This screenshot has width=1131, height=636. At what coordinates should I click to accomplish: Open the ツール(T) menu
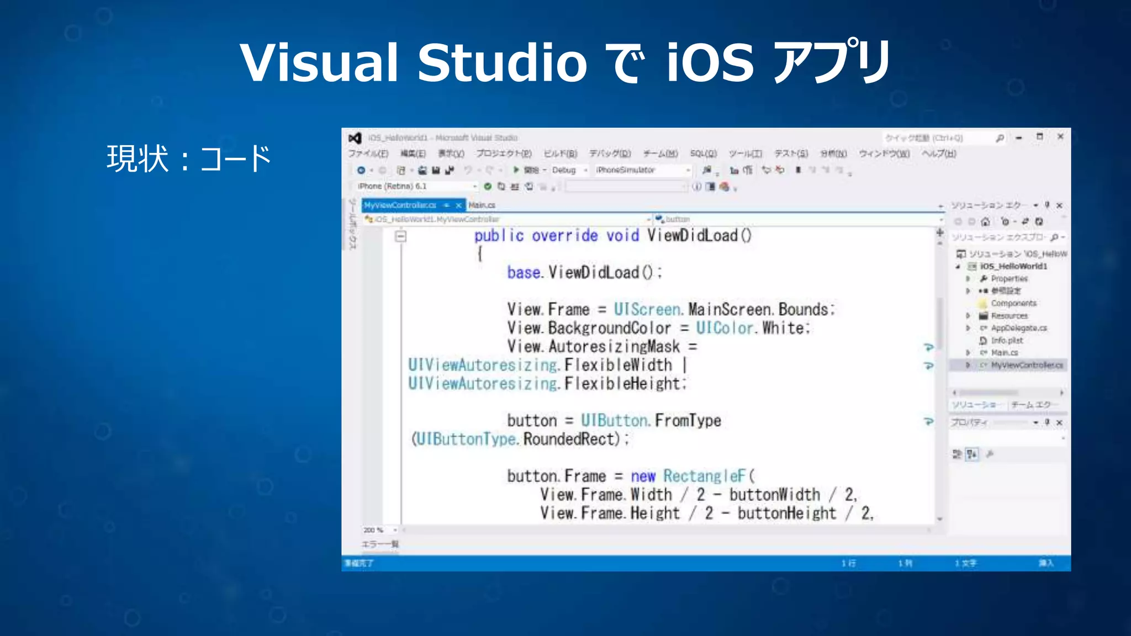click(745, 153)
